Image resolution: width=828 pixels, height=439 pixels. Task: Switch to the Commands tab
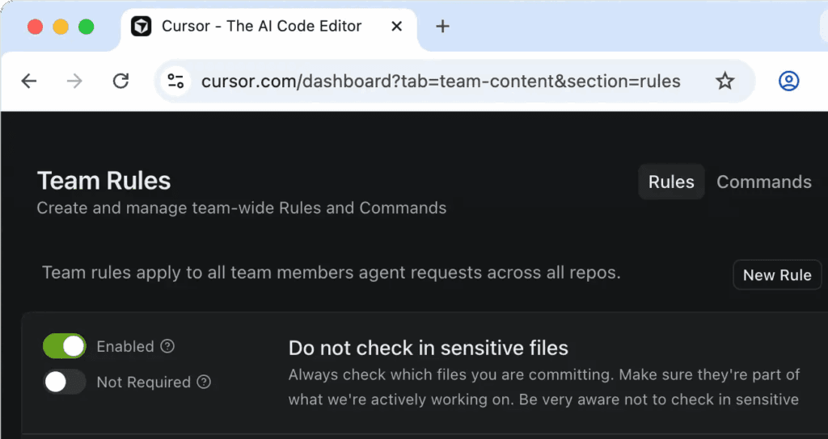(x=763, y=182)
